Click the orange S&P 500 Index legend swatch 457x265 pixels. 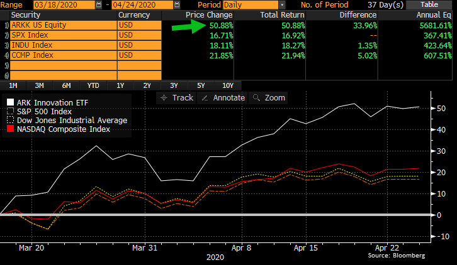pos(10,111)
